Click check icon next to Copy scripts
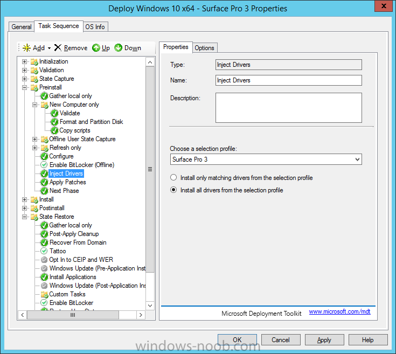Image resolution: width=396 pixels, height=354 pixels. [54, 130]
